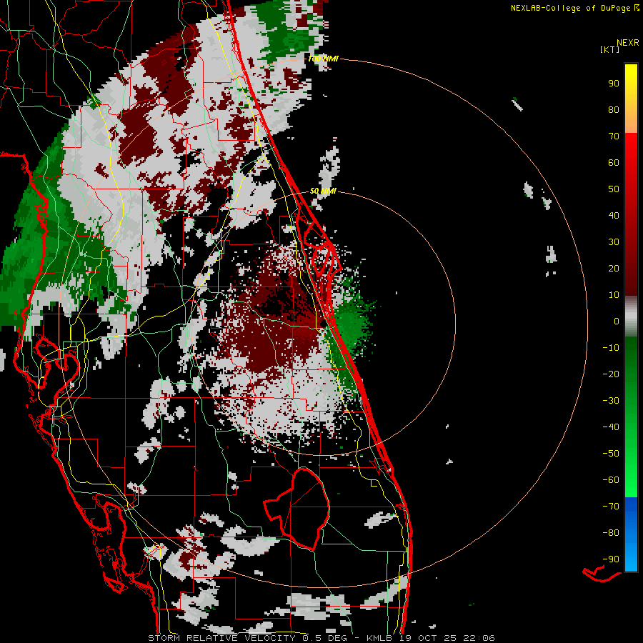This screenshot has height=643, width=643.
Task: Click the 40 value on velocity scale
Action: click(614, 215)
